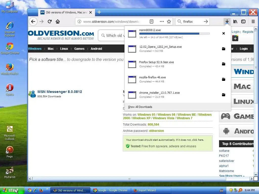The image size is (259, 194).
Task: Bookmark this page with the star icon
Action: (x=169, y=21)
